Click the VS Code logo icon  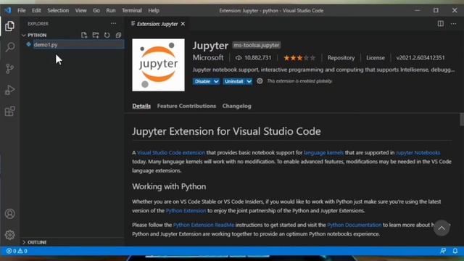[x=8, y=10]
